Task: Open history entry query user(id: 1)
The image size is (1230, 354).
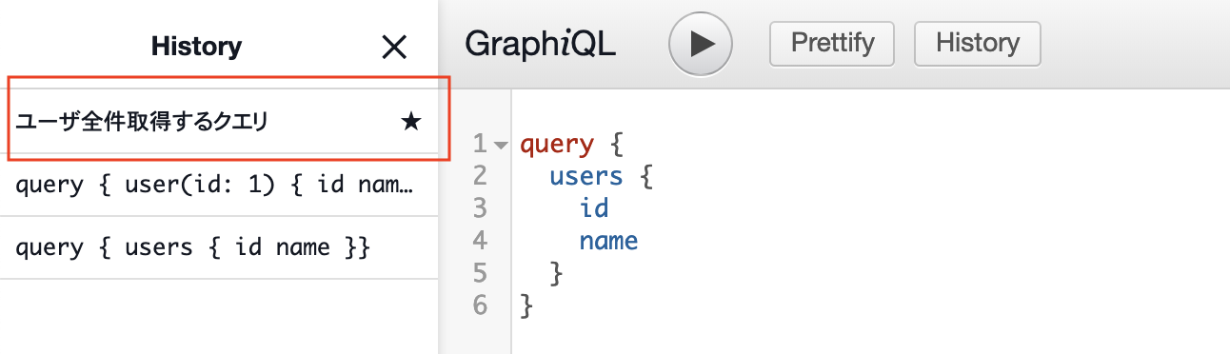Action: point(219,185)
